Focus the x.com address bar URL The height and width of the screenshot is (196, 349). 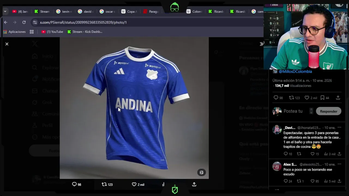(x=83, y=22)
